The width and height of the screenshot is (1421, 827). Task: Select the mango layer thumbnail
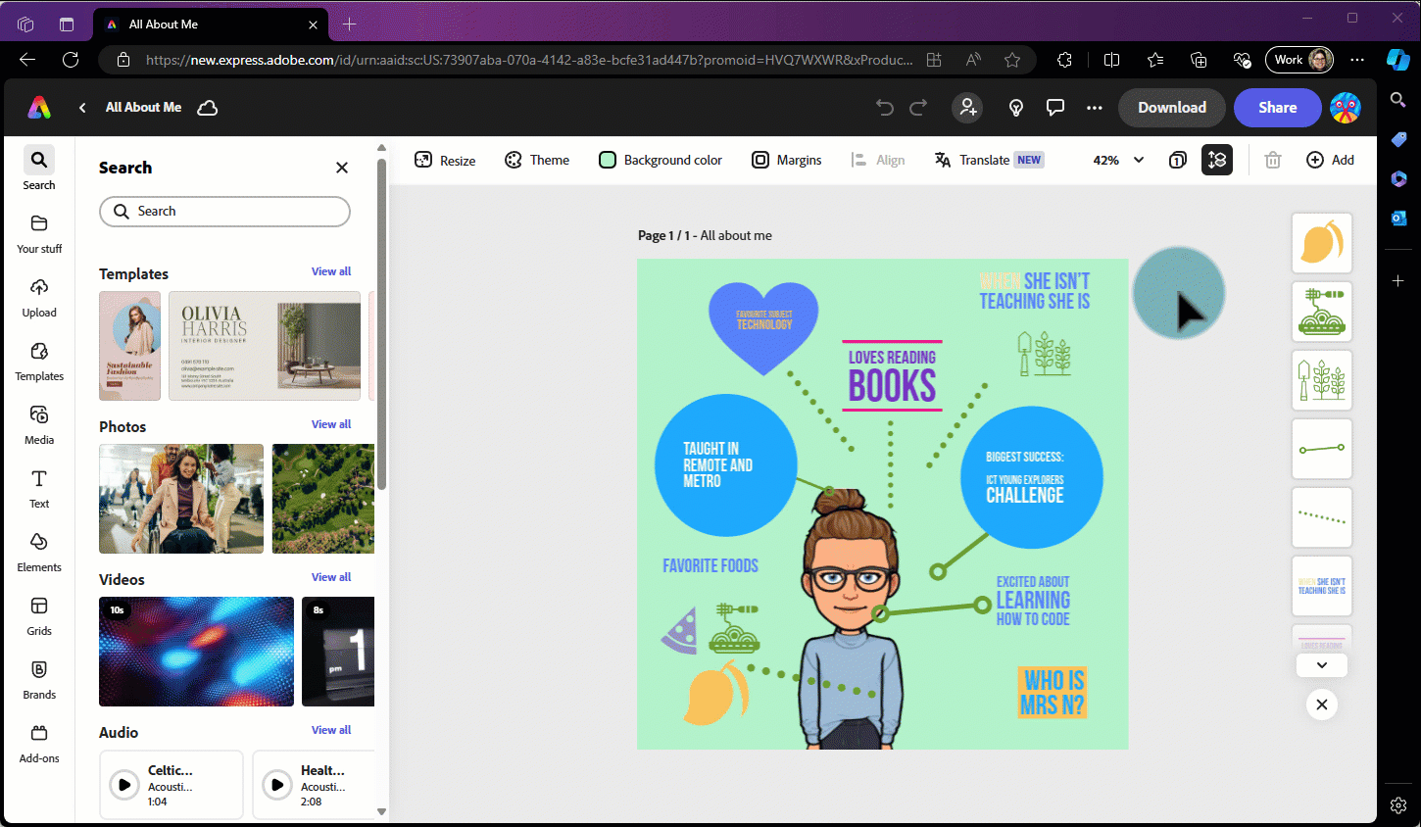pos(1322,243)
